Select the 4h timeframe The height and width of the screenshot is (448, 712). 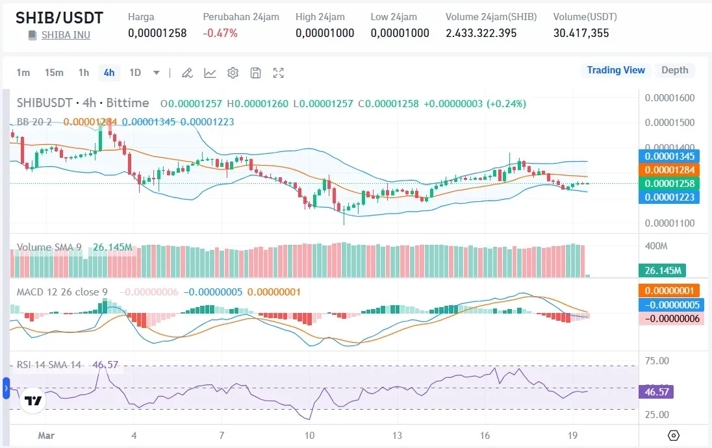pos(109,73)
